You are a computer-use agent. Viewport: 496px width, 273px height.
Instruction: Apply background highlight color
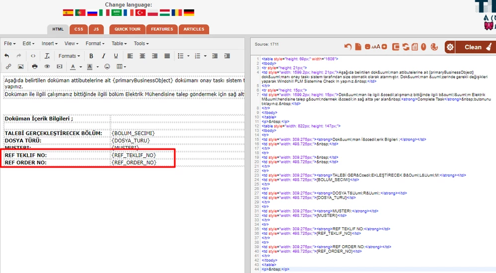click(x=90, y=67)
